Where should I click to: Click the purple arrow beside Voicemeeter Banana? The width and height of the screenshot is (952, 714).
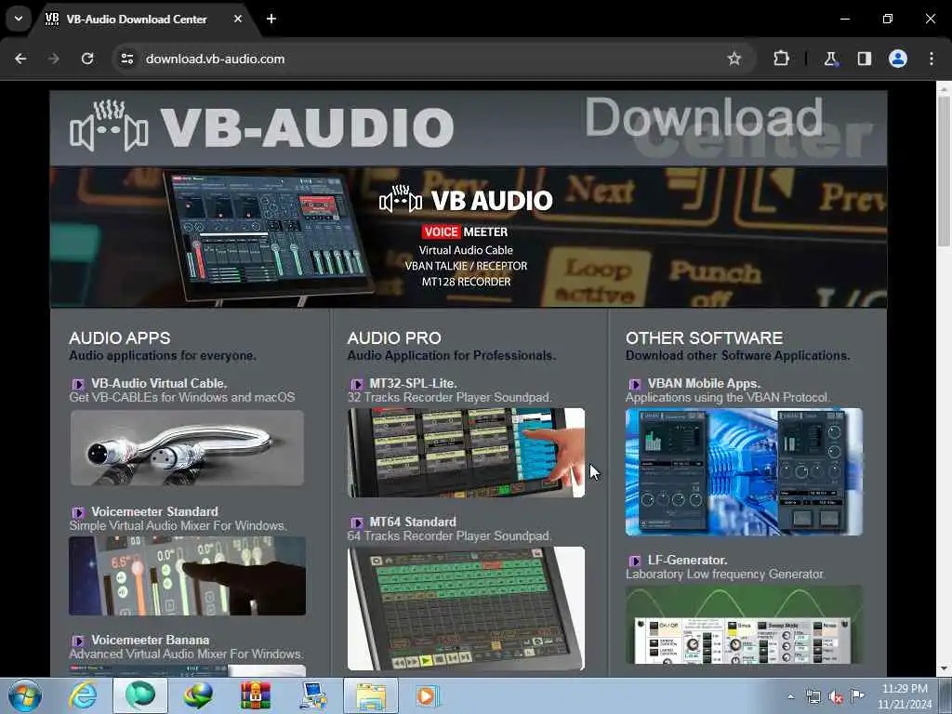pos(78,641)
